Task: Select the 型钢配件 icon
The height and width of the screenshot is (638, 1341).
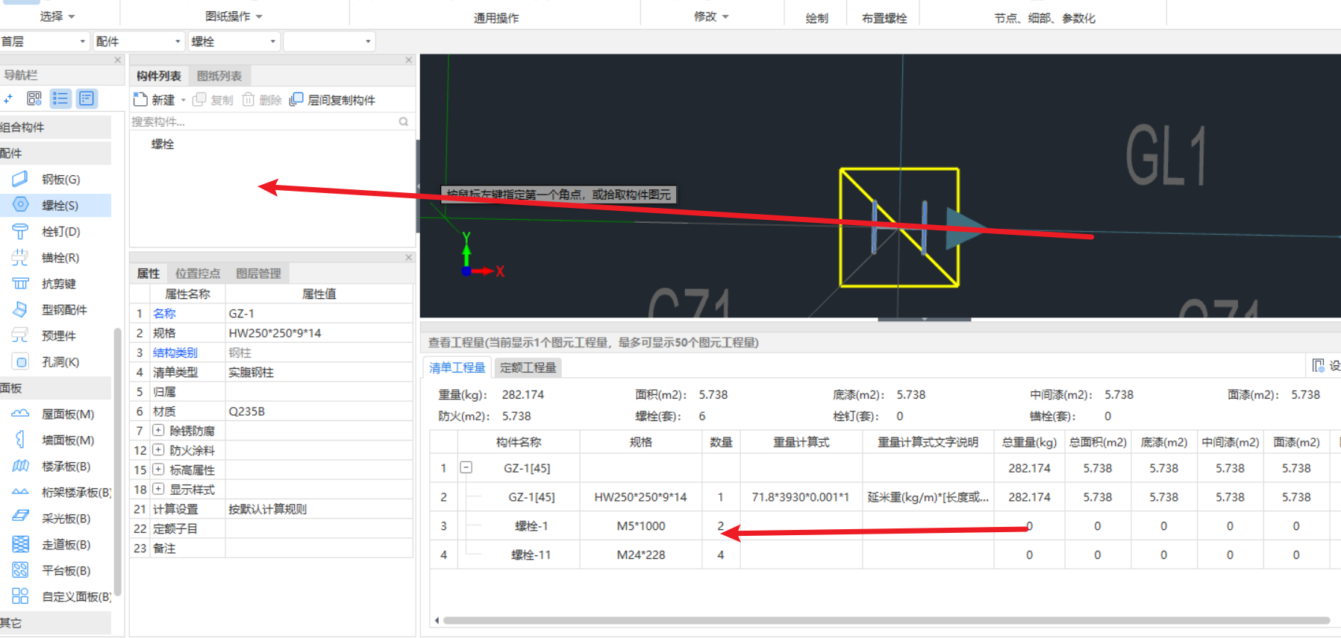Action: pyautogui.click(x=20, y=309)
